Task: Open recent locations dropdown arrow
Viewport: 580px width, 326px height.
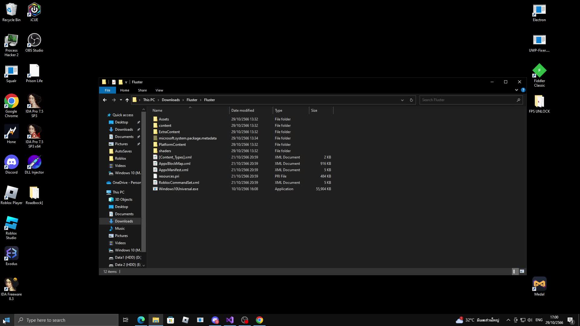Action: [x=121, y=100]
